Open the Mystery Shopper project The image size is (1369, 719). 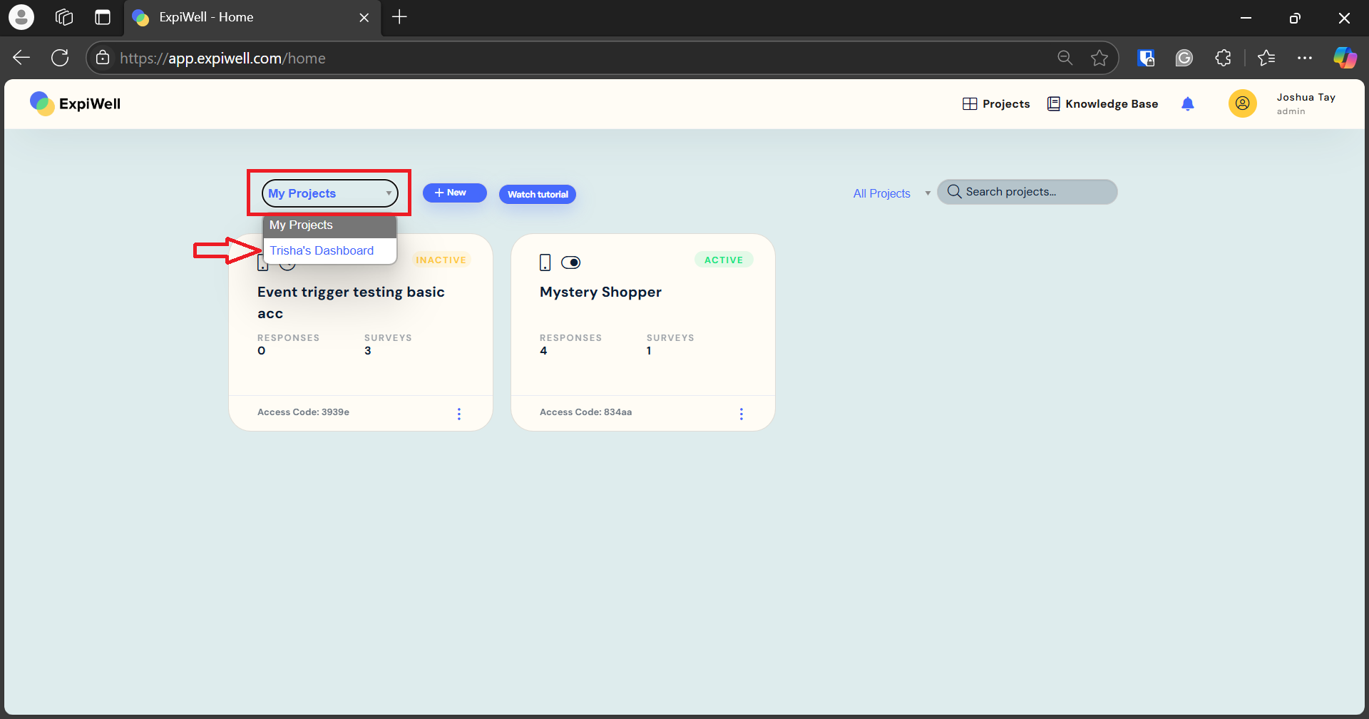pos(600,292)
